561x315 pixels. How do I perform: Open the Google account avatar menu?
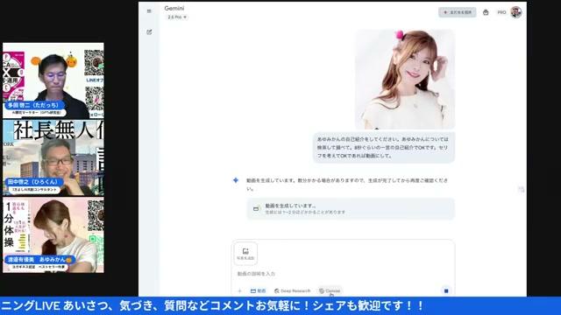[516, 12]
